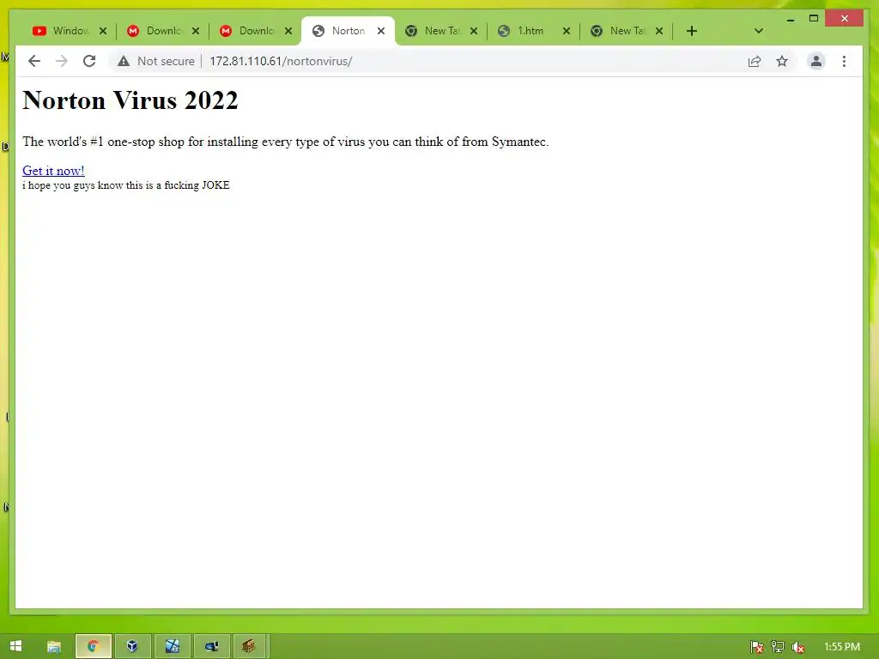
Task: Click the Norton Virus 2022 heading
Action: pyautogui.click(x=130, y=100)
